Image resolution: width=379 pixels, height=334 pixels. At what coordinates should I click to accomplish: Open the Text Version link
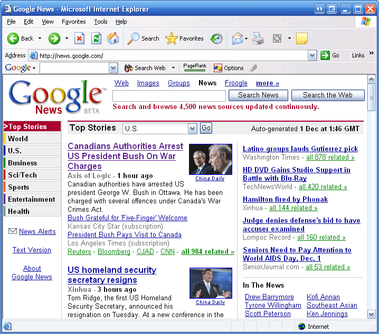(32, 250)
